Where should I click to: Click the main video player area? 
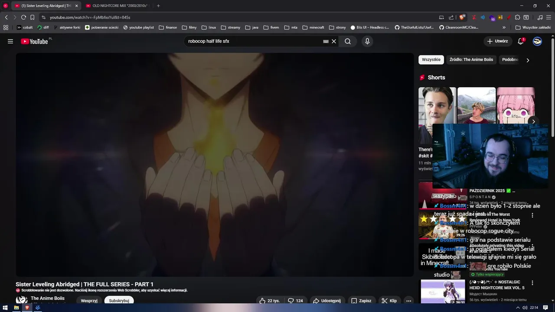[x=215, y=165]
